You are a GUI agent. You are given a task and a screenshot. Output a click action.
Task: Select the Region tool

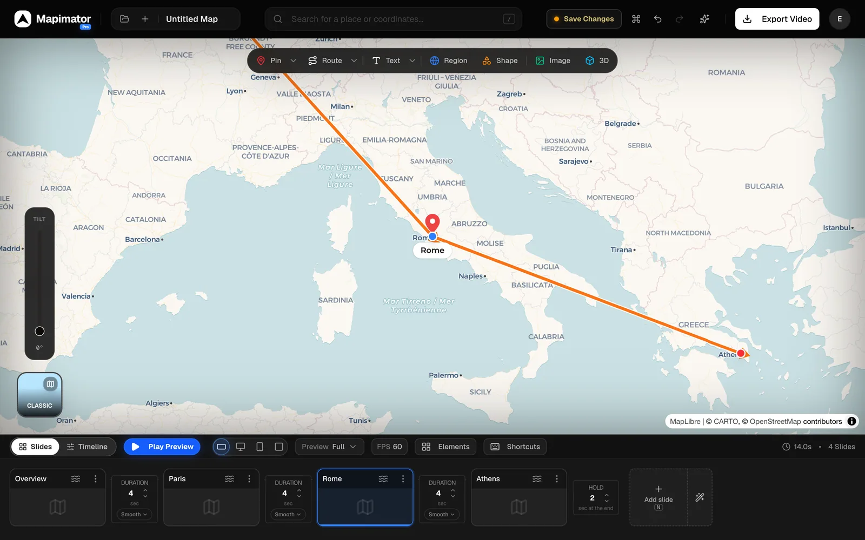(449, 60)
